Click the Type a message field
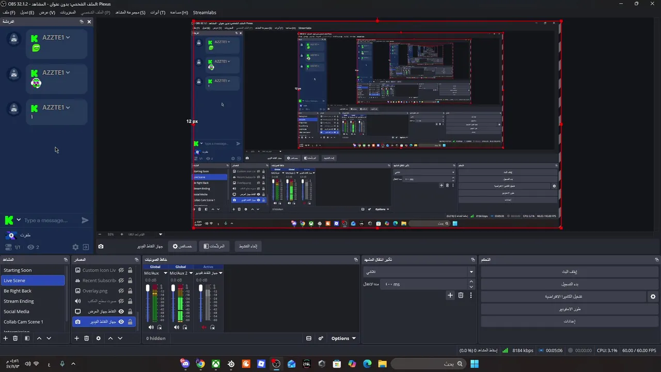 [x=51, y=220]
